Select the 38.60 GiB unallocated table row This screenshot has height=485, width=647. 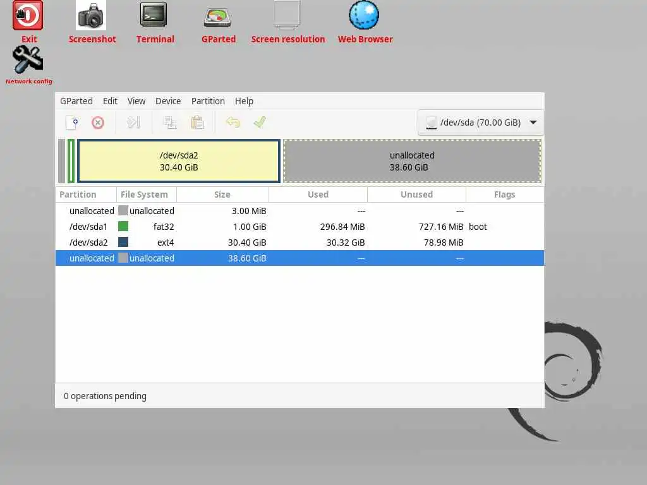click(x=299, y=258)
